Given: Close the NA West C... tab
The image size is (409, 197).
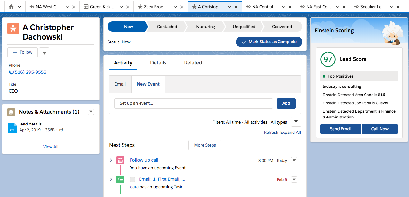Looking at the screenshot, I should [74, 7].
